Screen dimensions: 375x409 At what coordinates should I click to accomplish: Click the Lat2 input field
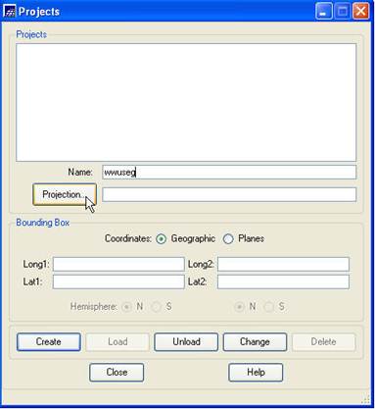pos(283,281)
